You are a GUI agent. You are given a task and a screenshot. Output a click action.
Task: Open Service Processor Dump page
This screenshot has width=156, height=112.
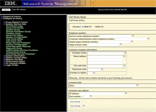(x=18, y=32)
